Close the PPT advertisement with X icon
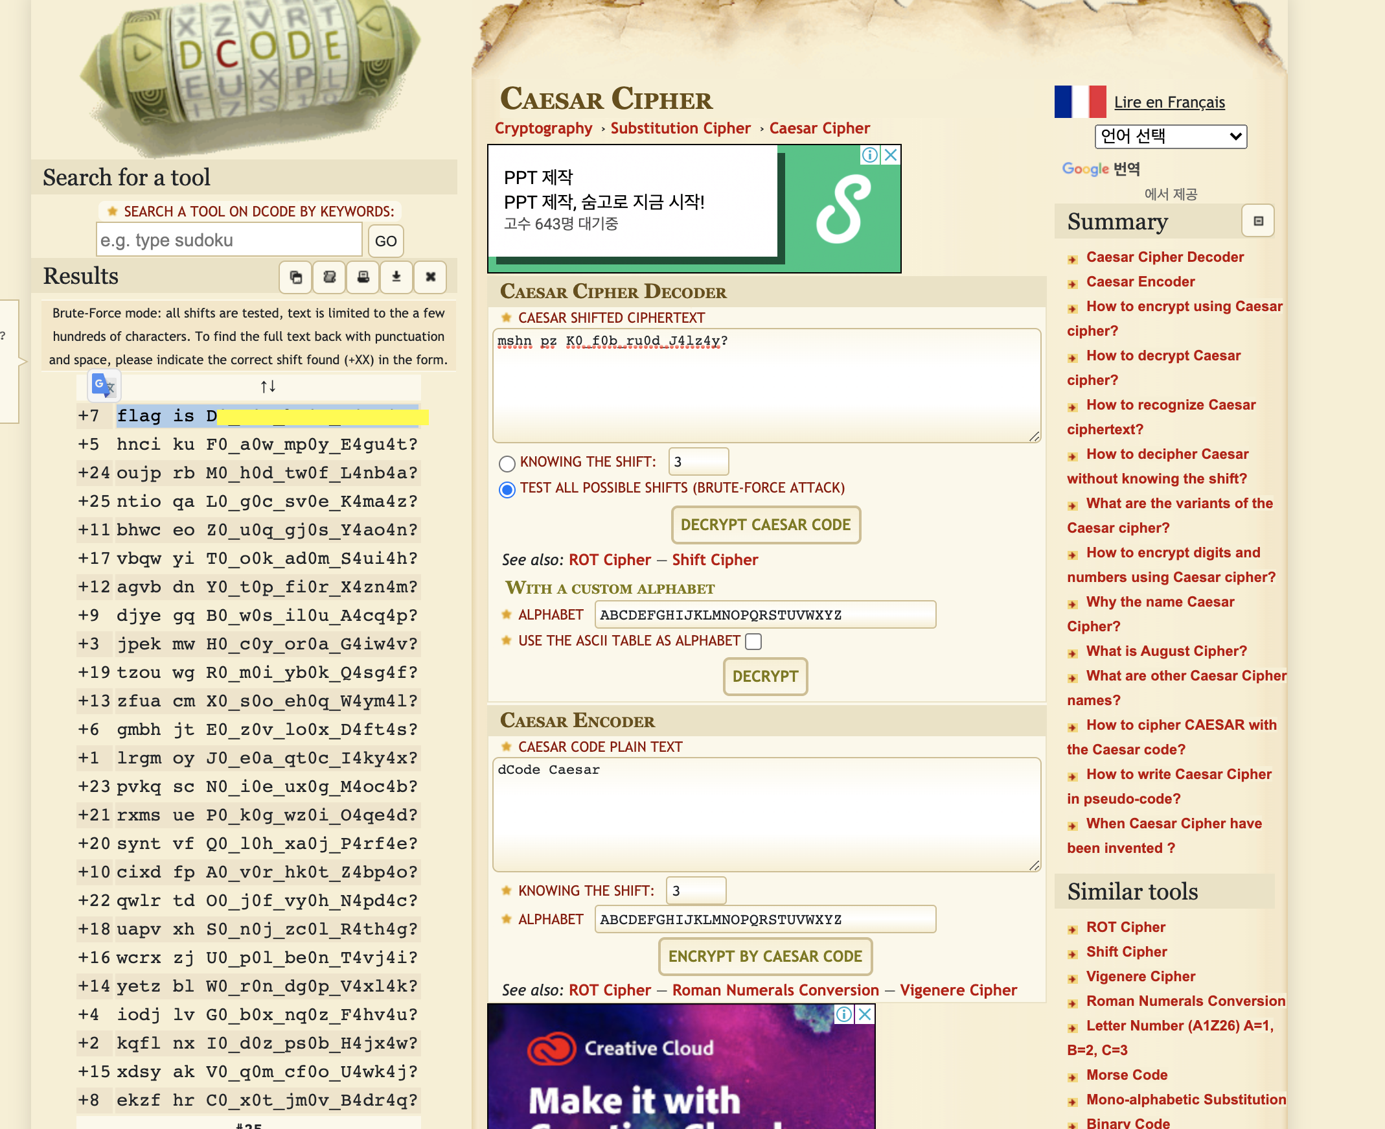This screenshot has height=1129, width=1385. 891,155
